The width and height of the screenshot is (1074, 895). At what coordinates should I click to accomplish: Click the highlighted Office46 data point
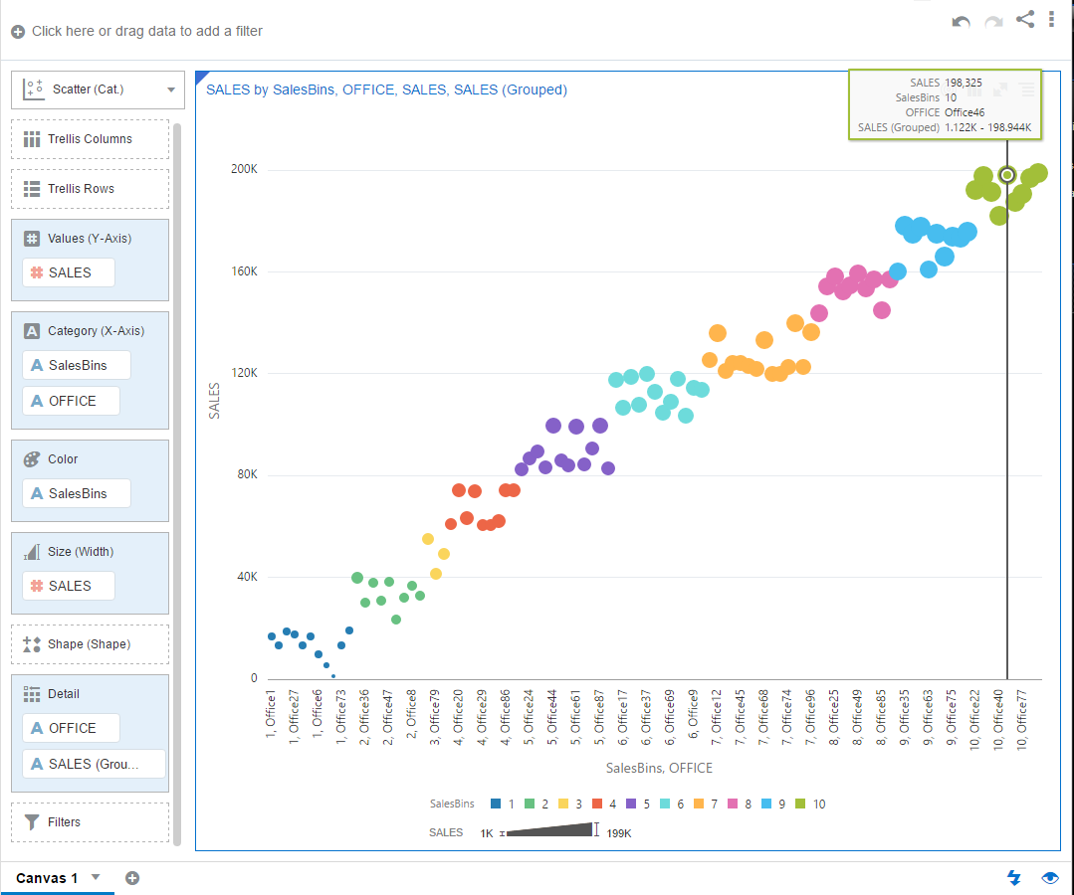(1007, 175)
